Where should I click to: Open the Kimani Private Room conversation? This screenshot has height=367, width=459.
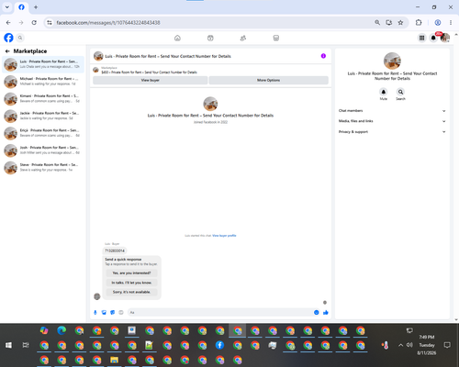(43, 98)
